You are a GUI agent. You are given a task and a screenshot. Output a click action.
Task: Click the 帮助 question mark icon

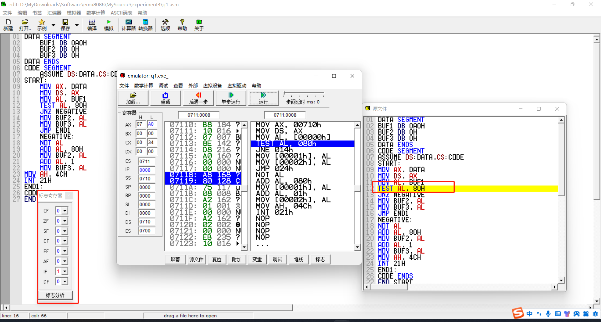tap(182, 25)
